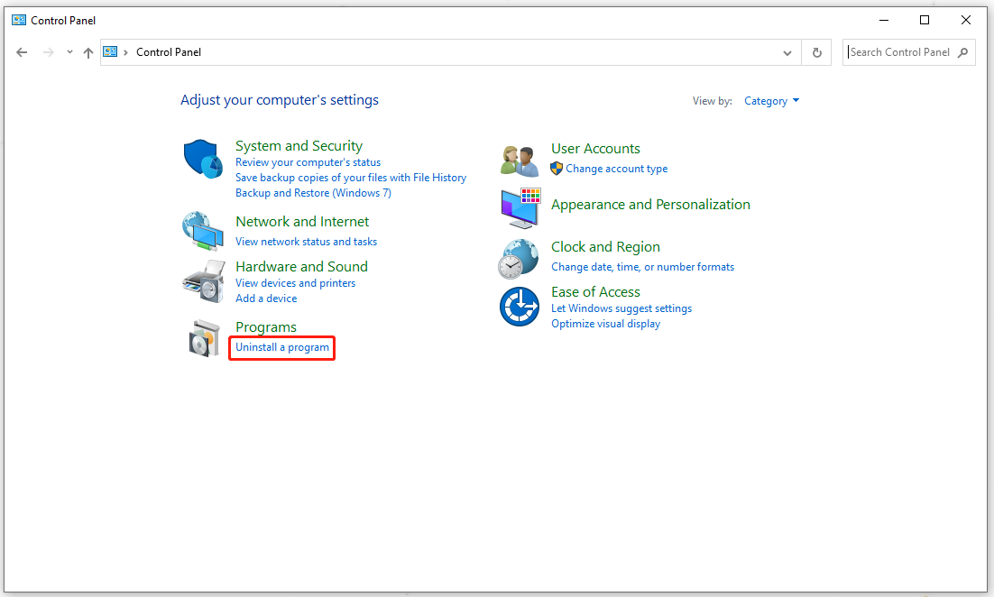Open the Programs category heading
Viewport: 994px width, 597px height.
coord(265,327)
